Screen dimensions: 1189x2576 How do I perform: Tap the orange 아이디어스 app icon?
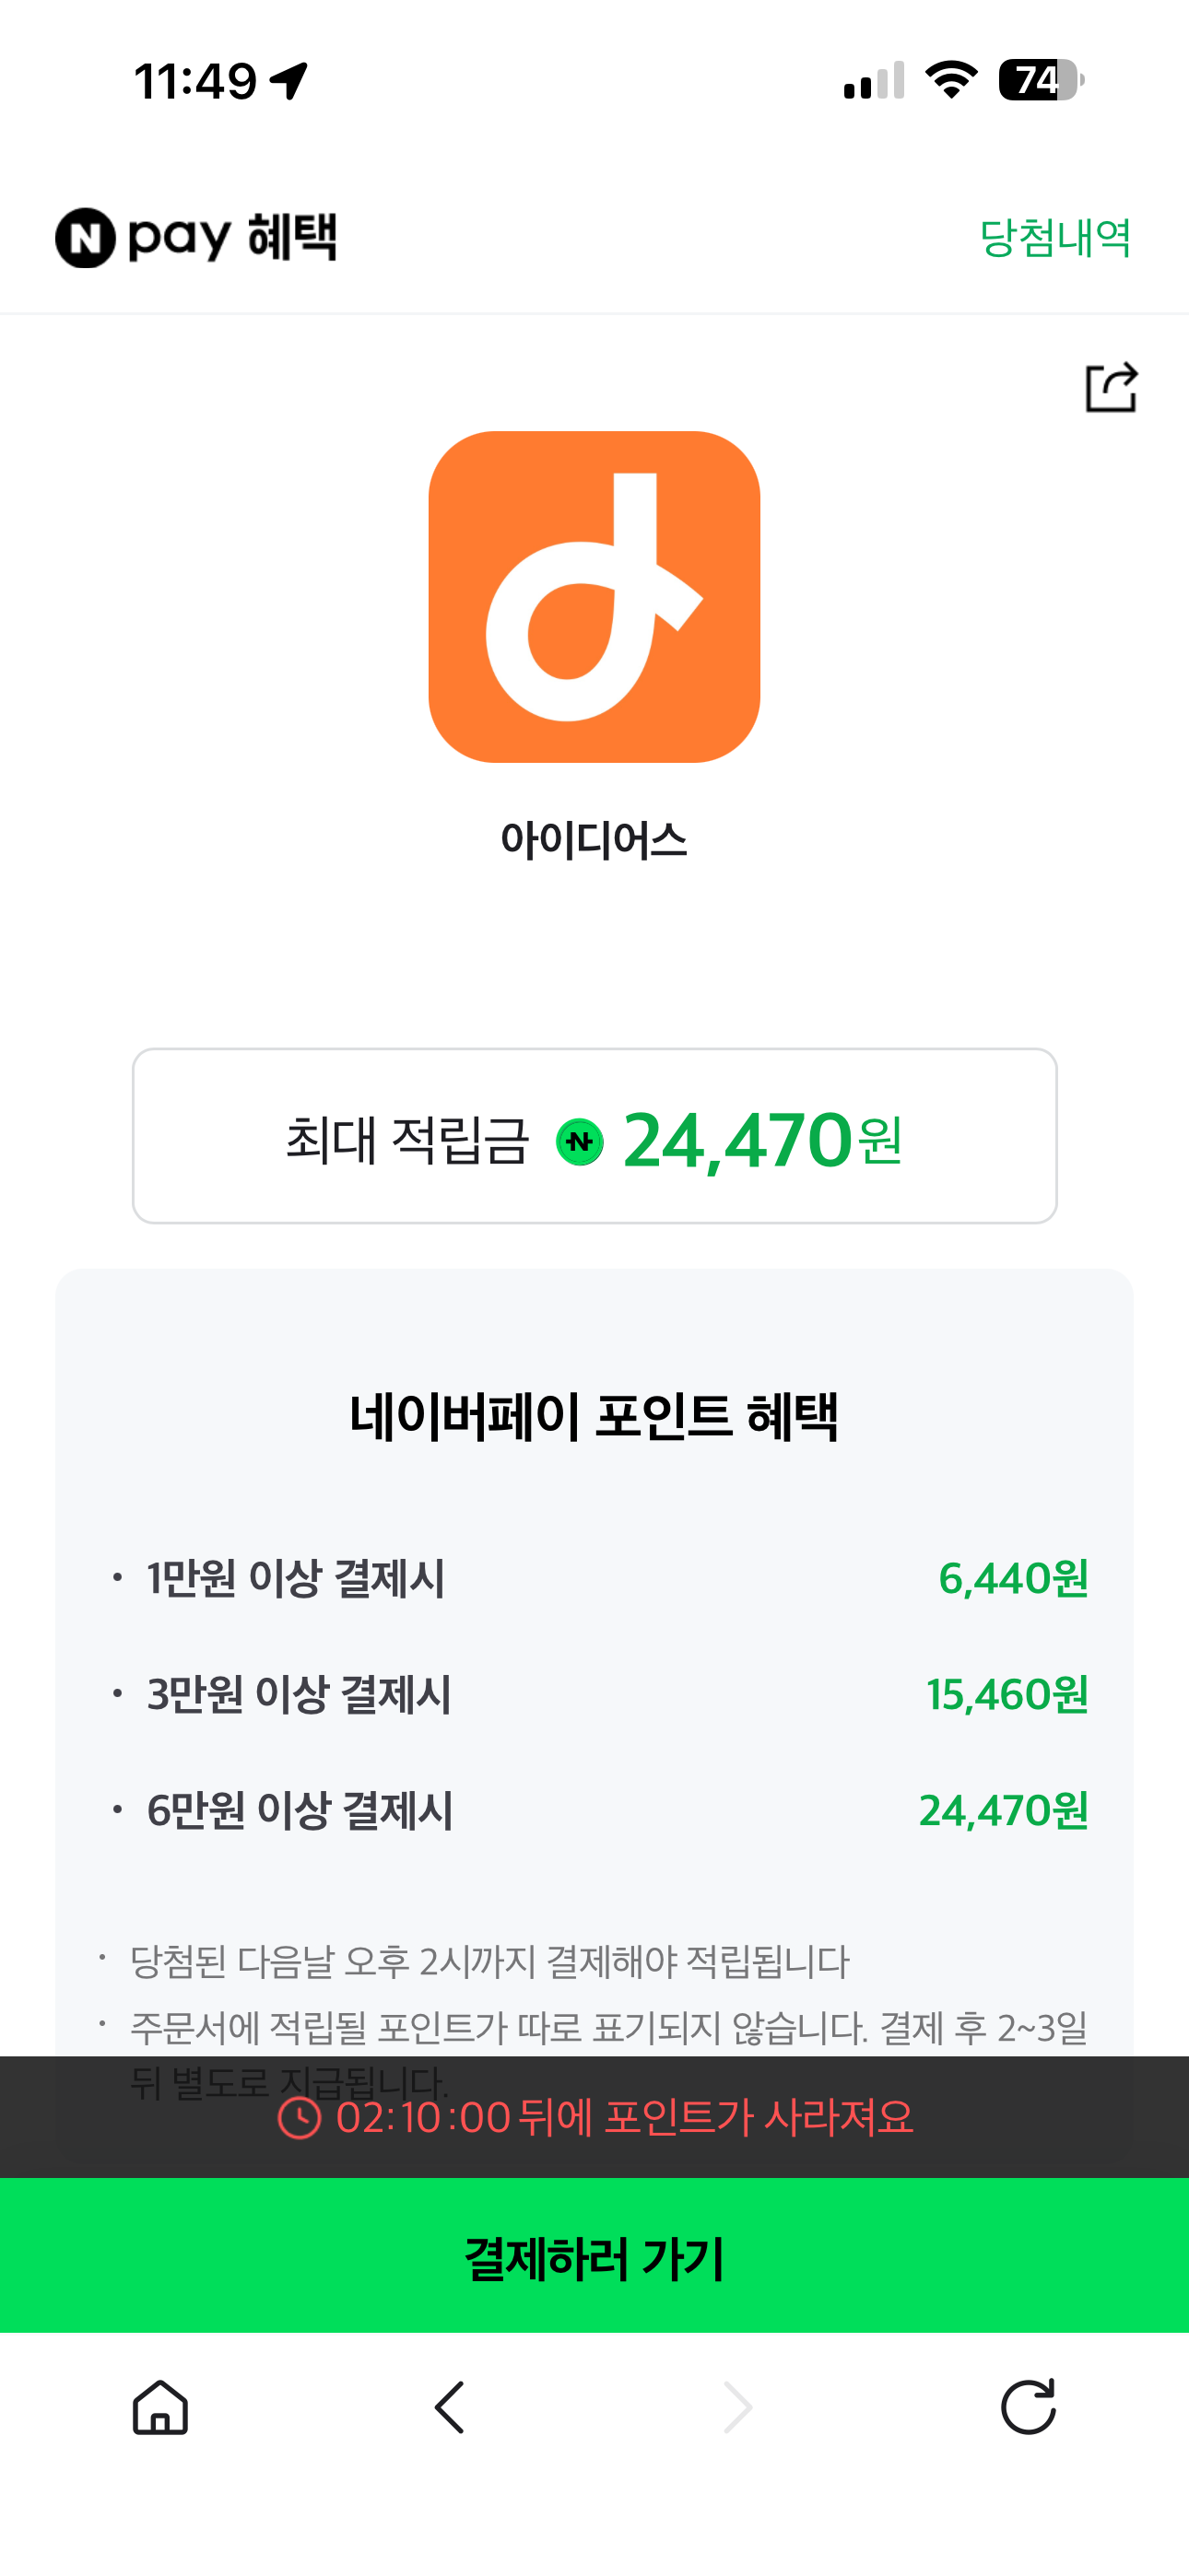point(594,597)
